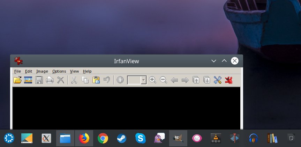Viewport: 301px width, 147px height.
Task: Launch Google Chrome from the taskbar
Action: 103,138
